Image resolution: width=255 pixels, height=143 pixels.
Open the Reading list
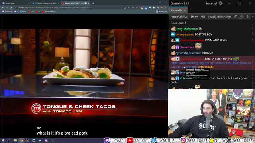tap(161, 12)
